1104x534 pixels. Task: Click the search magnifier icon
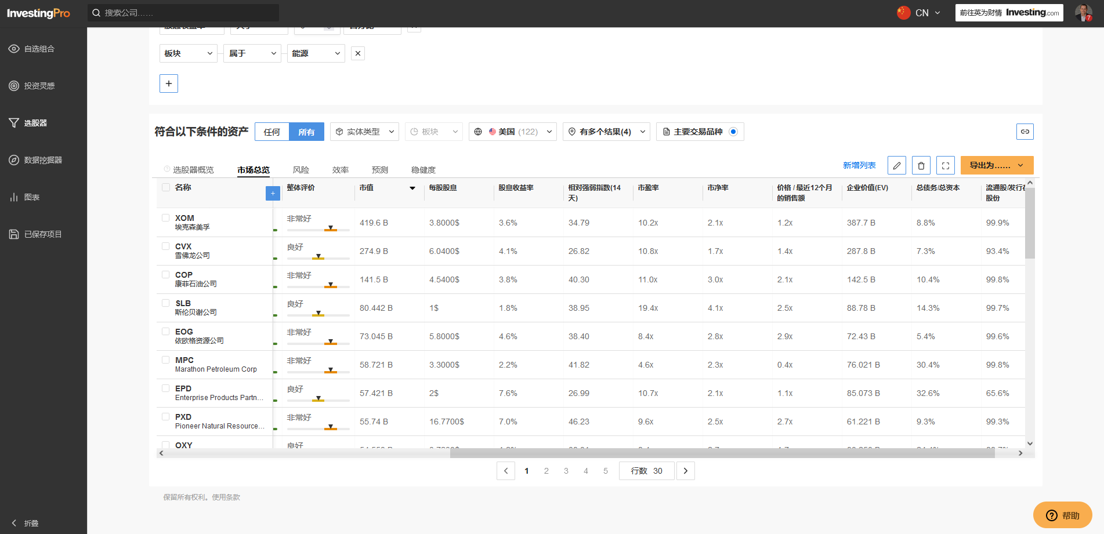(96, 13)
